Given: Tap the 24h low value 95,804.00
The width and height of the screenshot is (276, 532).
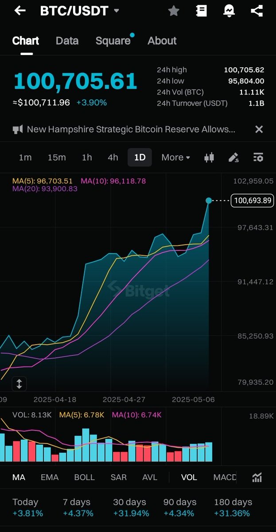Looking at the screenshot, I should 246,81.
